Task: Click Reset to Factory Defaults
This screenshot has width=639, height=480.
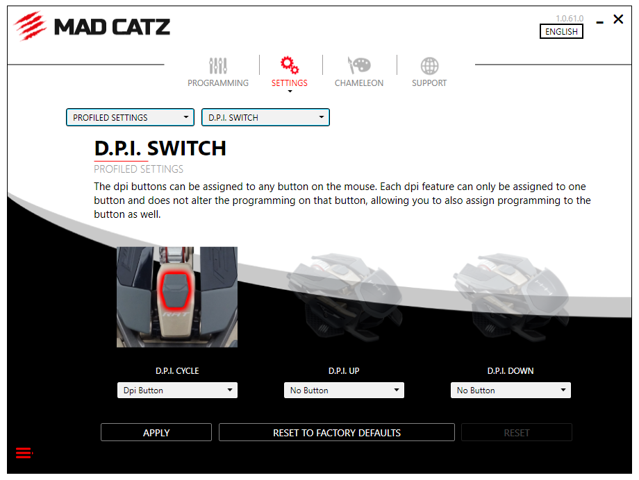Action: click(x=337, y=432)
